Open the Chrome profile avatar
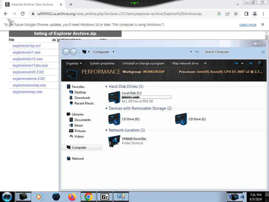269x202 pixels. pyautogui.click(x=255, y=14)
